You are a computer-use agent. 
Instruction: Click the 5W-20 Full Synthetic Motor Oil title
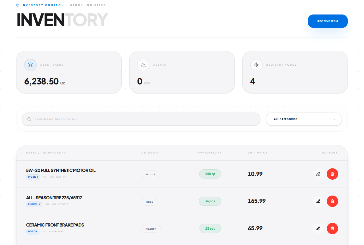(61, 171)
